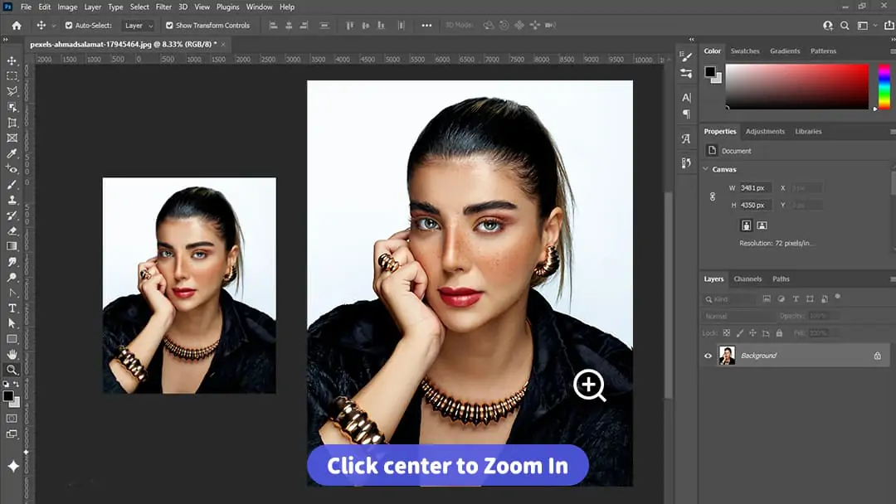Click align top edges icon
The image size is (896, 504).
349,25
